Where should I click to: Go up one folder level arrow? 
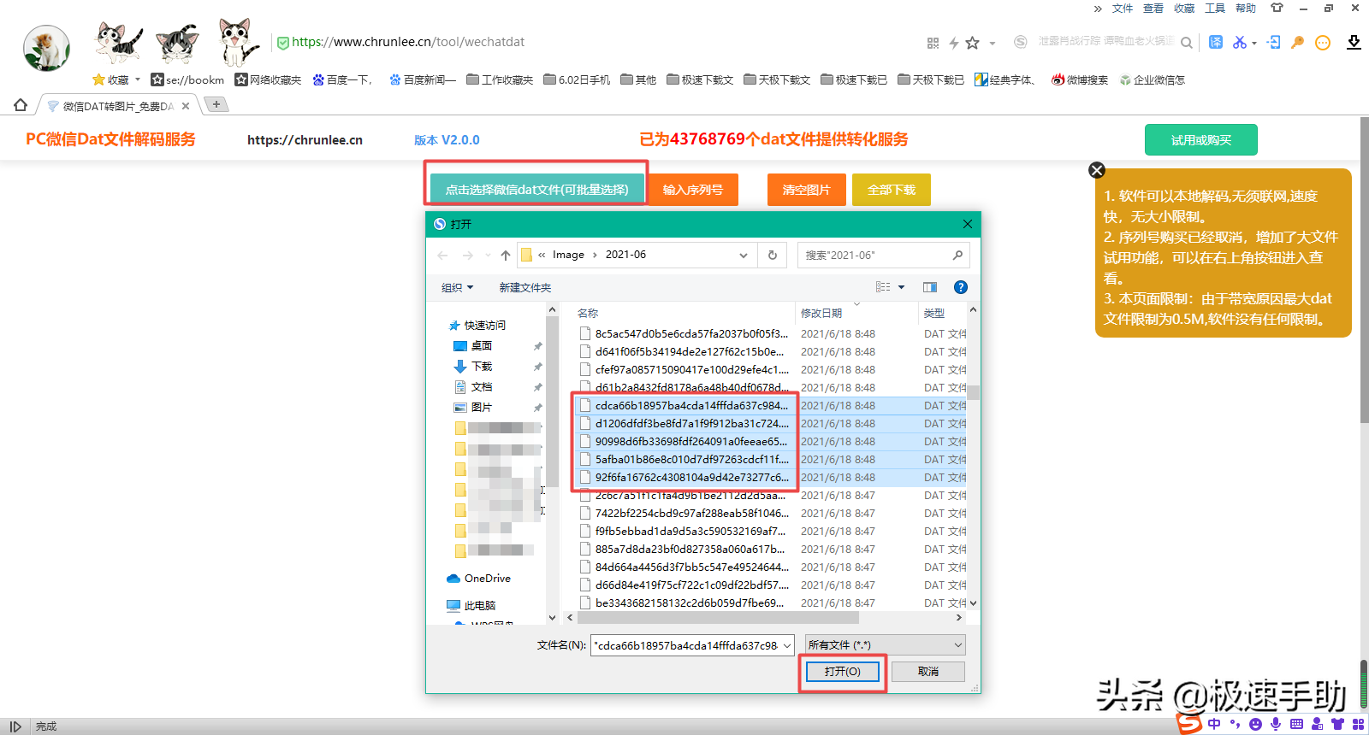(x=506, y=255)
